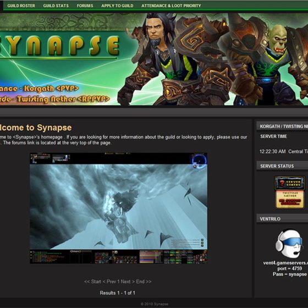
Task: Click the Server Status question-mark badge
Action: coord(290,183)
